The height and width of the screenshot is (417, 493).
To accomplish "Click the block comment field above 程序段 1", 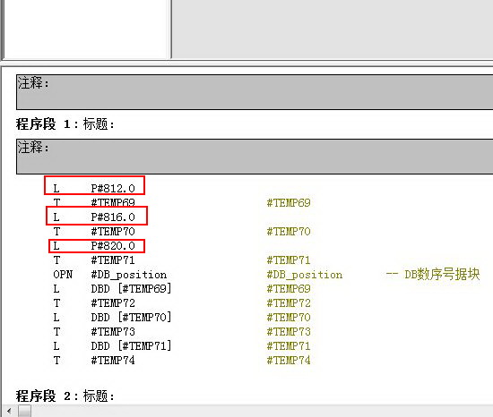I will coord(255,92).
